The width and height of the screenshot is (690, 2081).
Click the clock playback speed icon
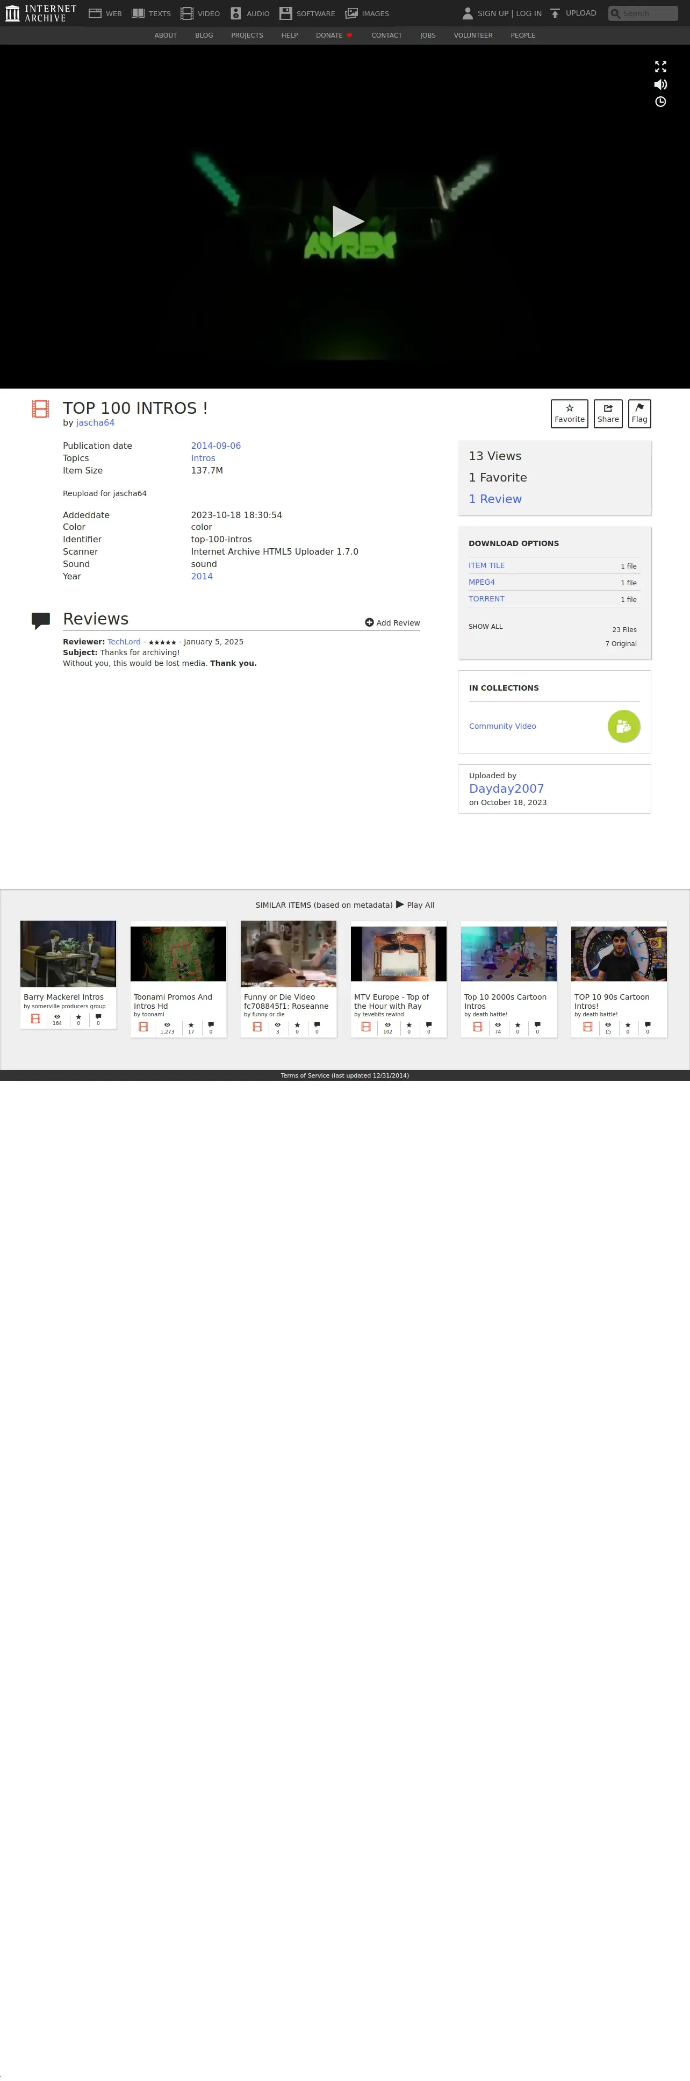pyautogui.click(x=660, y=102)
